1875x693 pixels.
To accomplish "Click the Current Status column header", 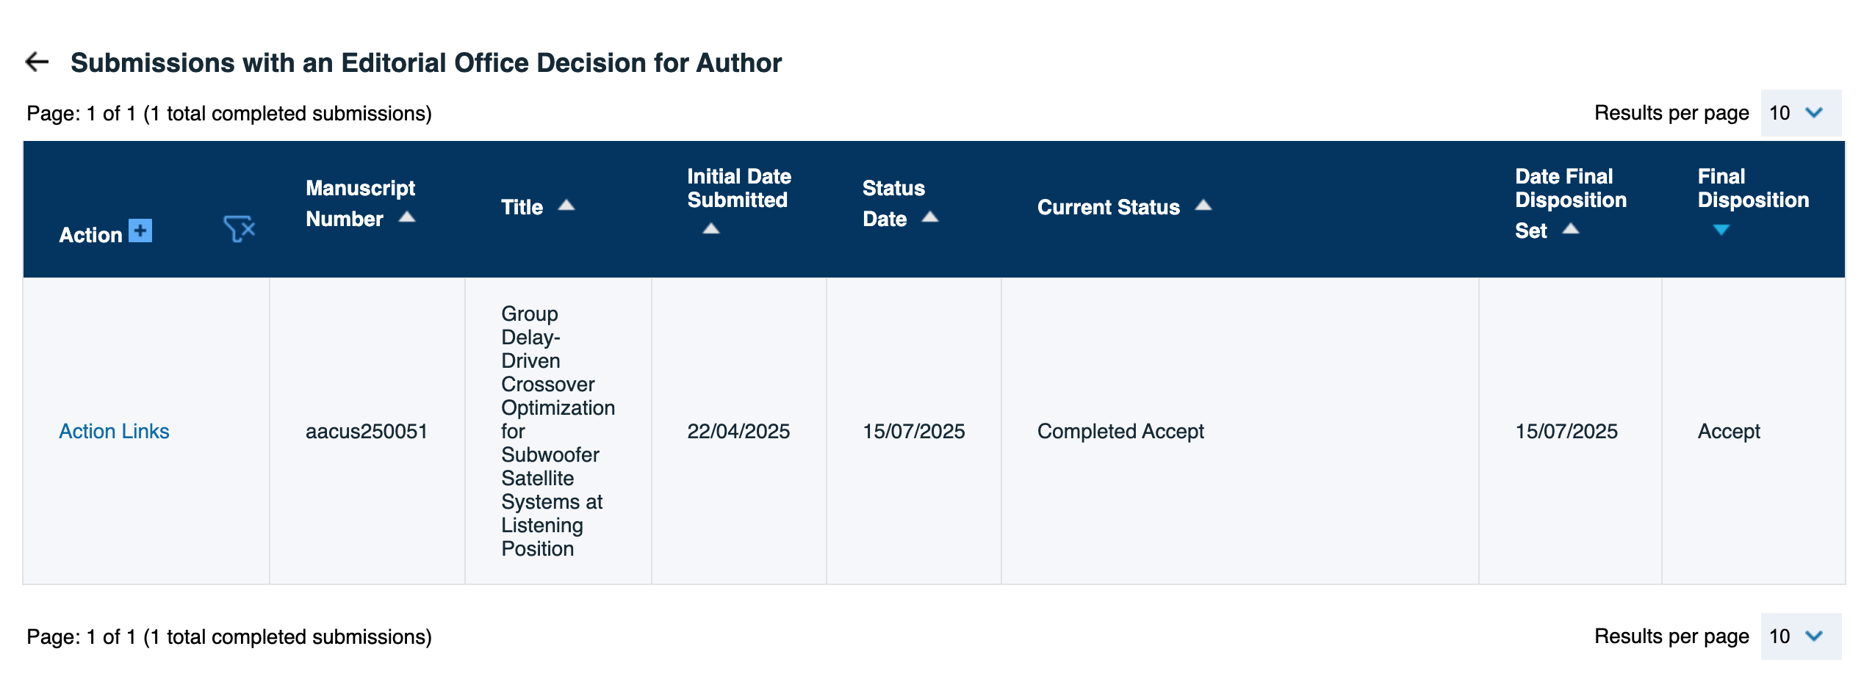I will [x=1108, y=208].
